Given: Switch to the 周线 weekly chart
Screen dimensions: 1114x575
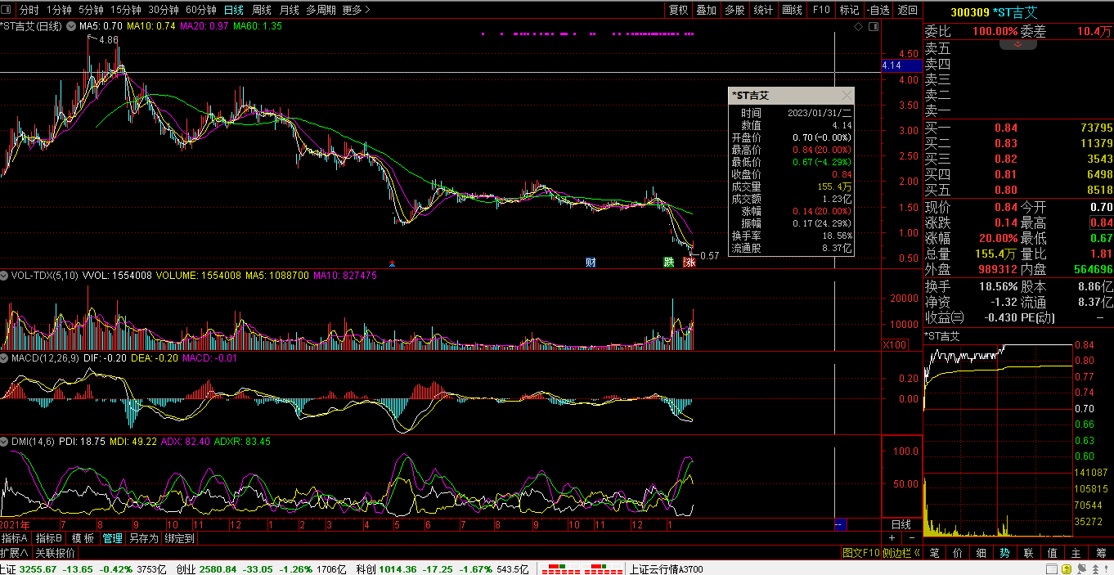Looking at the screenshot, I should [262, 10].
